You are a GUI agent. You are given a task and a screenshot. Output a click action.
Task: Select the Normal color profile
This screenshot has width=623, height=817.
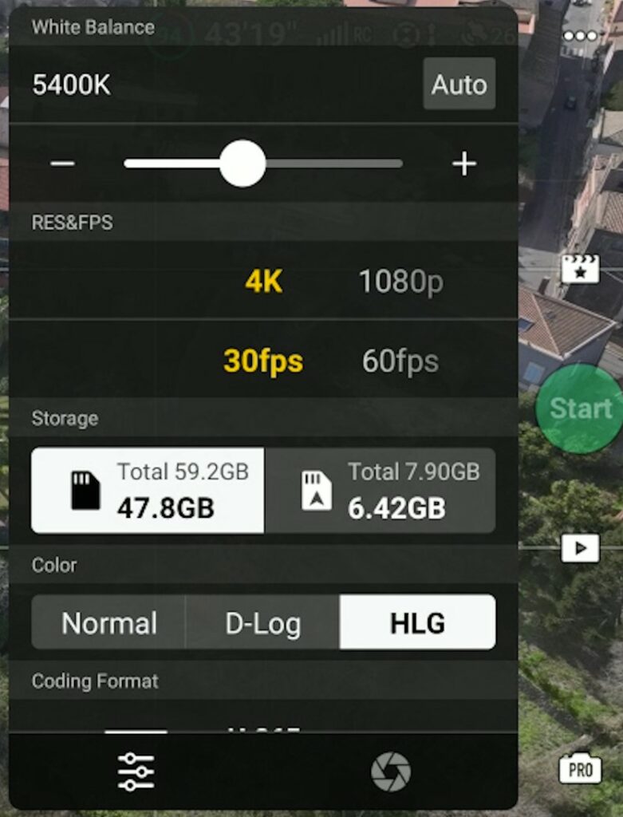tap(108, 622)
